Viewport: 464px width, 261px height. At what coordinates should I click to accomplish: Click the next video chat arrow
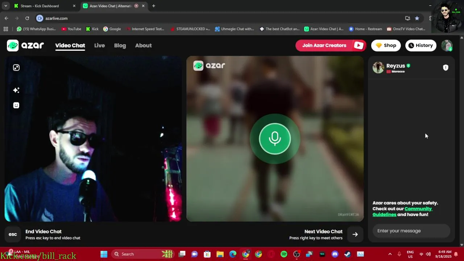[355, 234]
